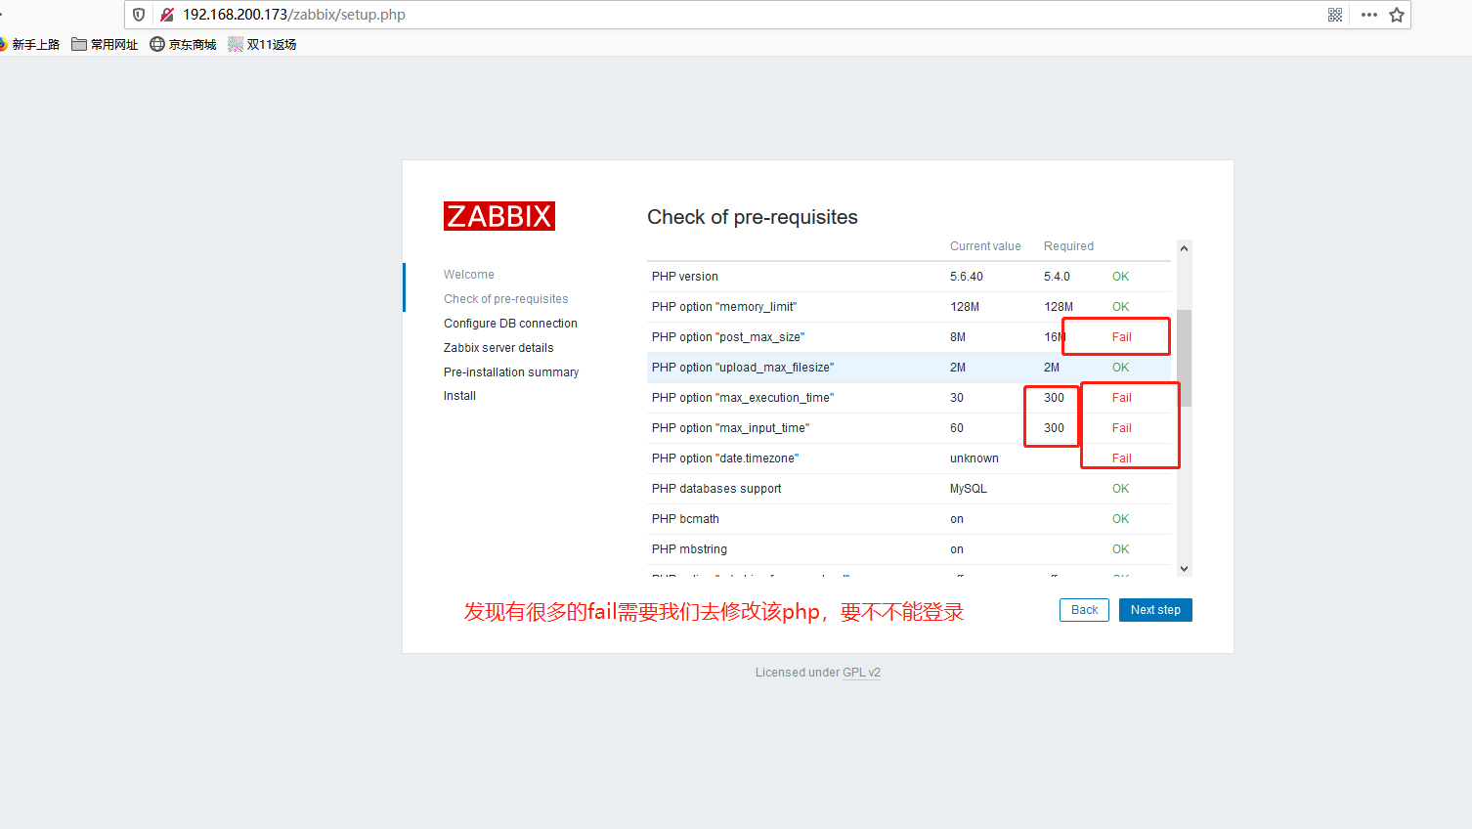Open the page actions three-dots menu

[1368, 15]
